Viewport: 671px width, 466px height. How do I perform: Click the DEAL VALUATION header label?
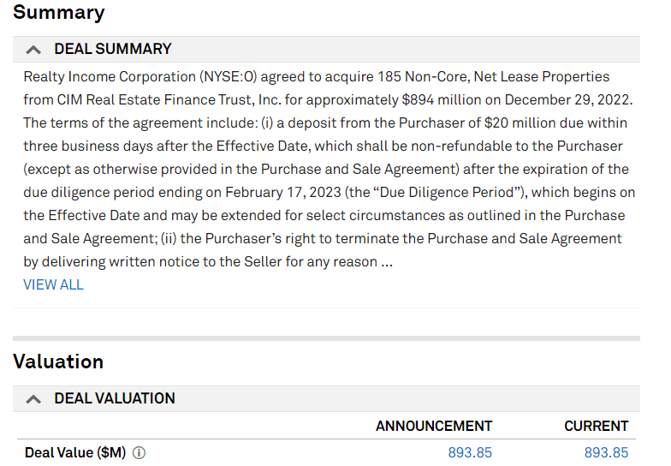tap(115, 399)
